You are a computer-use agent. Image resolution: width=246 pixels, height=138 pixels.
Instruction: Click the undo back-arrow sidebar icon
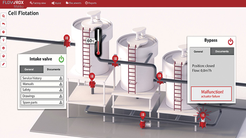(x=4, y=24)
